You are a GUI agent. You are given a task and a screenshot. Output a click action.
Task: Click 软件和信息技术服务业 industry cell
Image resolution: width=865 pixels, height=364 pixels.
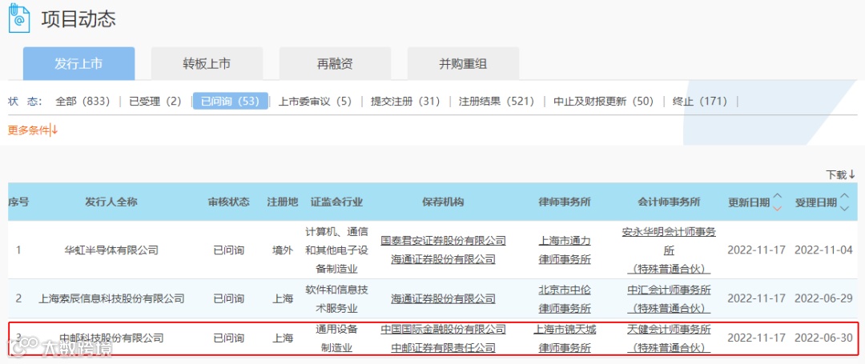click(336, 298)
